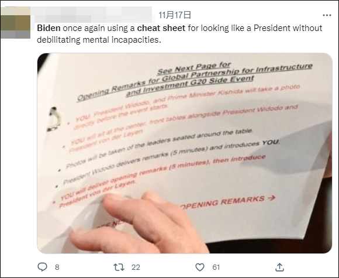This screenshot has height=278, width=339.
Task: Click the retweet arrows icon
Action: pyautogui.click(x=119, y=267)
